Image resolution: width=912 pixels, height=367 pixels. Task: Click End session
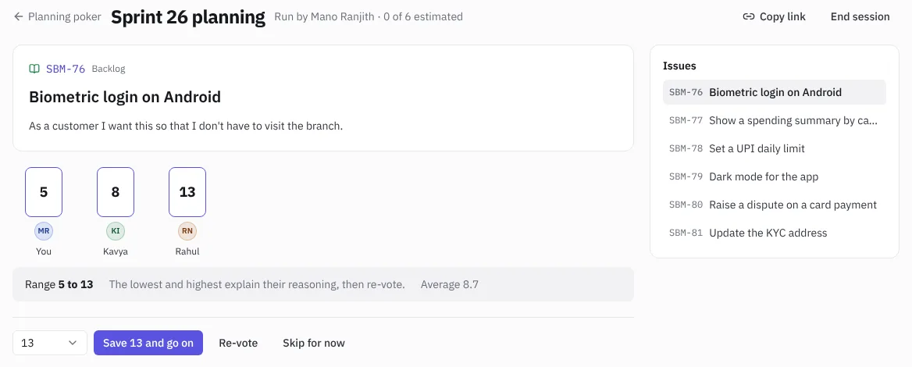(860, 17)
